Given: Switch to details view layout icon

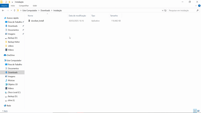Looking at the screenshot, I should click(195, 111).
